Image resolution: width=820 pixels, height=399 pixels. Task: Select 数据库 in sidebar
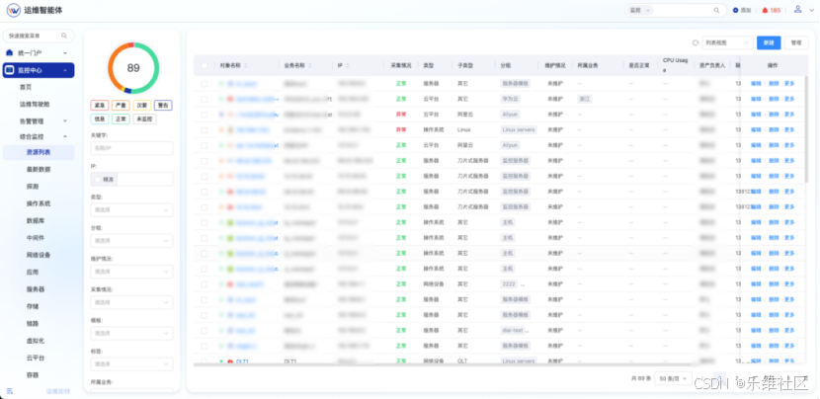pos(35,220)
